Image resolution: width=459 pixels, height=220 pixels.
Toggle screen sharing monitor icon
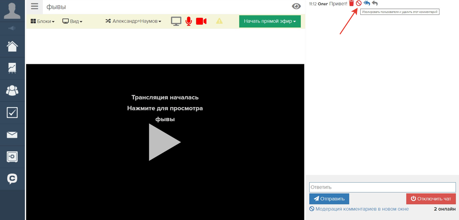click(x=176, y=21)
